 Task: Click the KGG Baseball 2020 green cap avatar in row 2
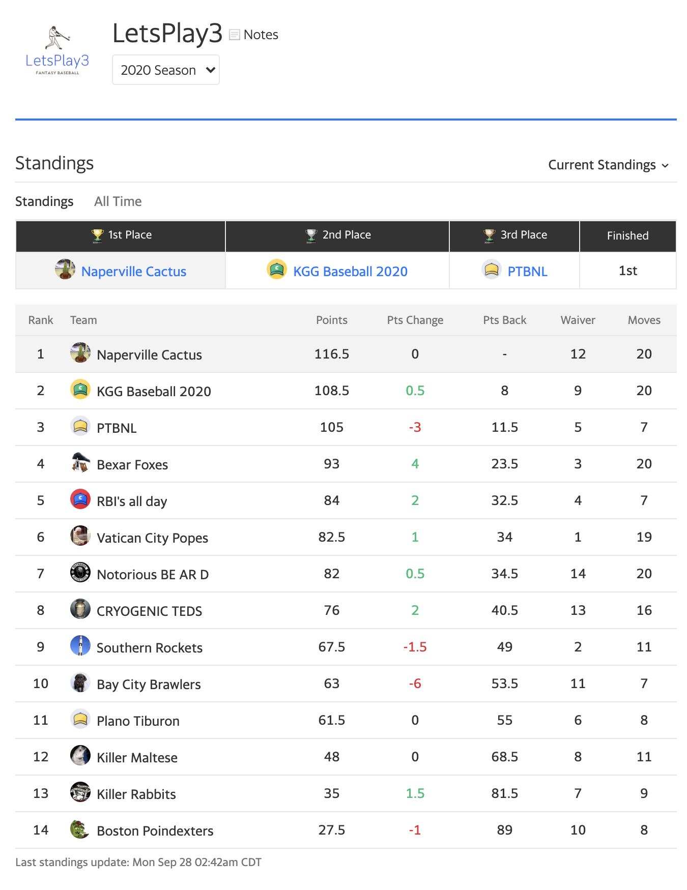(x=80, y=390)
